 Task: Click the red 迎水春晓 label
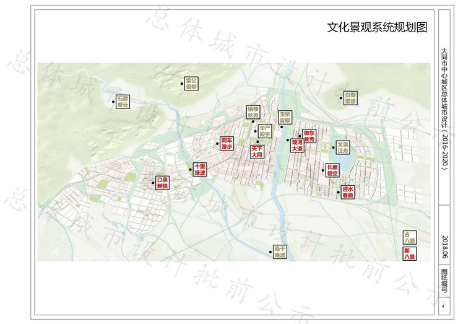pyautogui.click(x=348, y=192)
